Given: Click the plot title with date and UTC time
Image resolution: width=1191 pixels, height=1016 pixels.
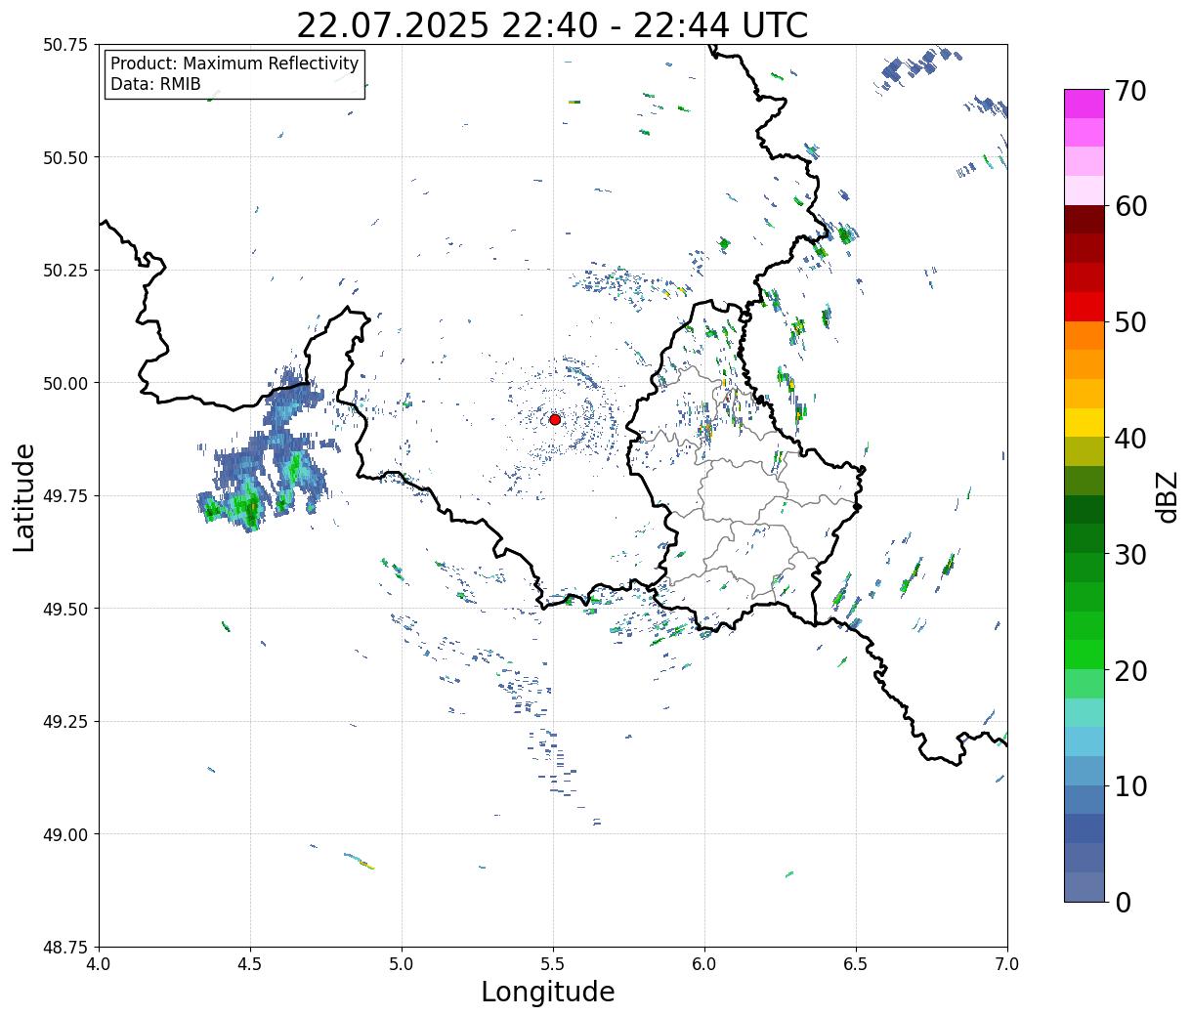Looking at the screenshot, I should [552, 24].
